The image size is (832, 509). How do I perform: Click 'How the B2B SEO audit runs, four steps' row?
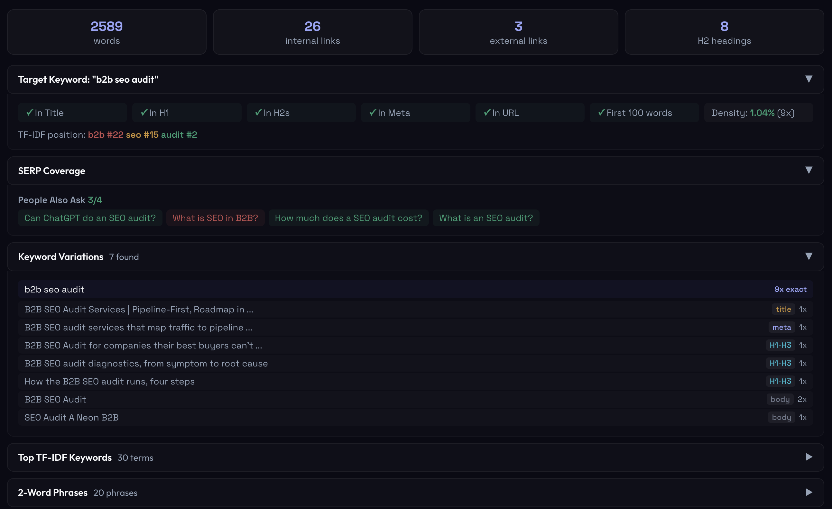pos(415,381)
